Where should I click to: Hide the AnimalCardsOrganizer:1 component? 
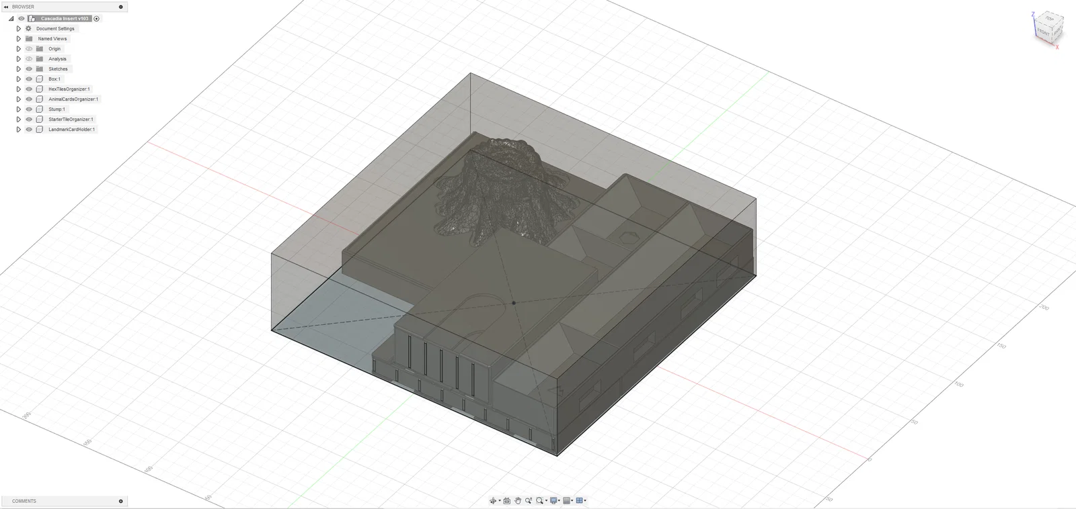[29, 99]
